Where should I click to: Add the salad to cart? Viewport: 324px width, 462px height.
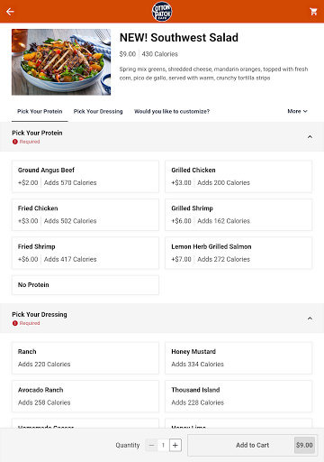253,445
